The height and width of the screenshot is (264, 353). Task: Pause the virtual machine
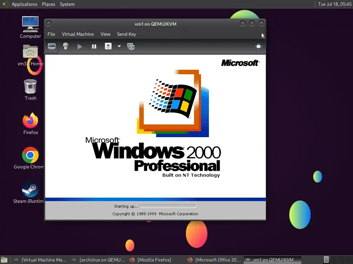pos(94,46)
